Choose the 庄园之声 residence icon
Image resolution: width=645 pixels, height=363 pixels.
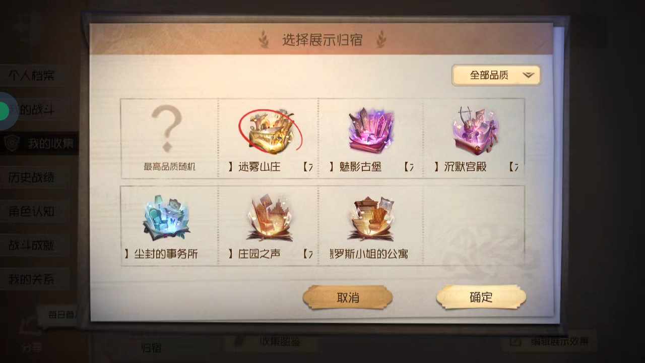click(x=270, y=218)
